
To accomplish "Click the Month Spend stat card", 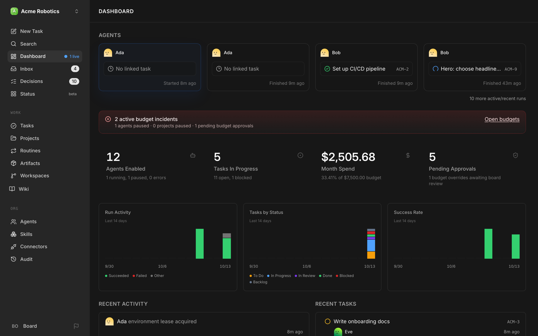I will pyautogui.click(x=366, y=166).
